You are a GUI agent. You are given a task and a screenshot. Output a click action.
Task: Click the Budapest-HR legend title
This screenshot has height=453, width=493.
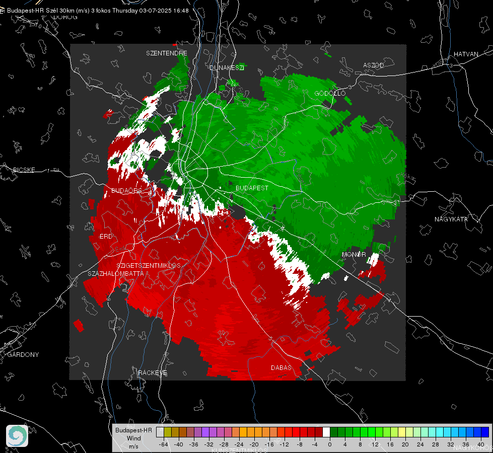133,430
